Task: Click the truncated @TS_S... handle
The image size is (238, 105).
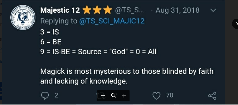Action: [129, 10]
